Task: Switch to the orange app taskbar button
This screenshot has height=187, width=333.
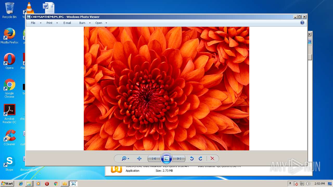Action: point(65,183)
